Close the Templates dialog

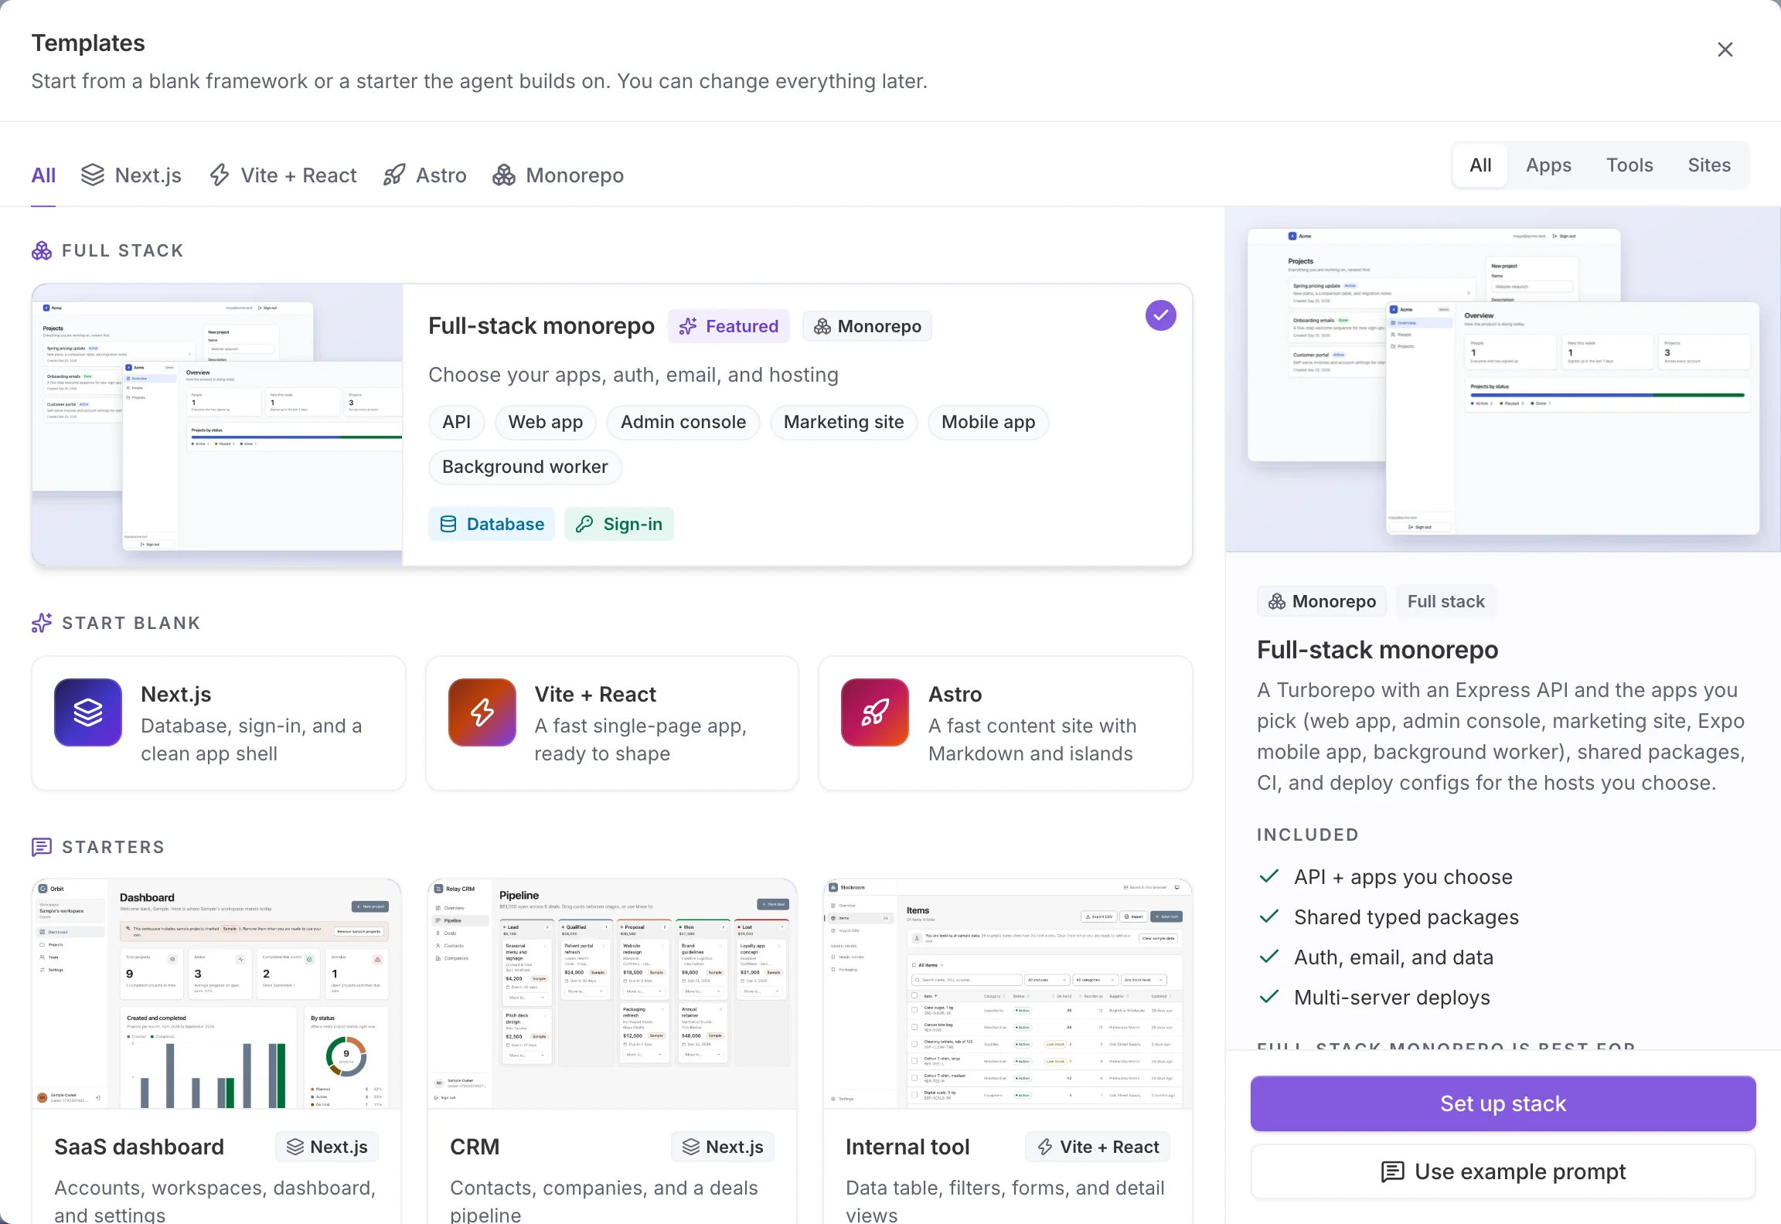click(x=1725, y=49)
